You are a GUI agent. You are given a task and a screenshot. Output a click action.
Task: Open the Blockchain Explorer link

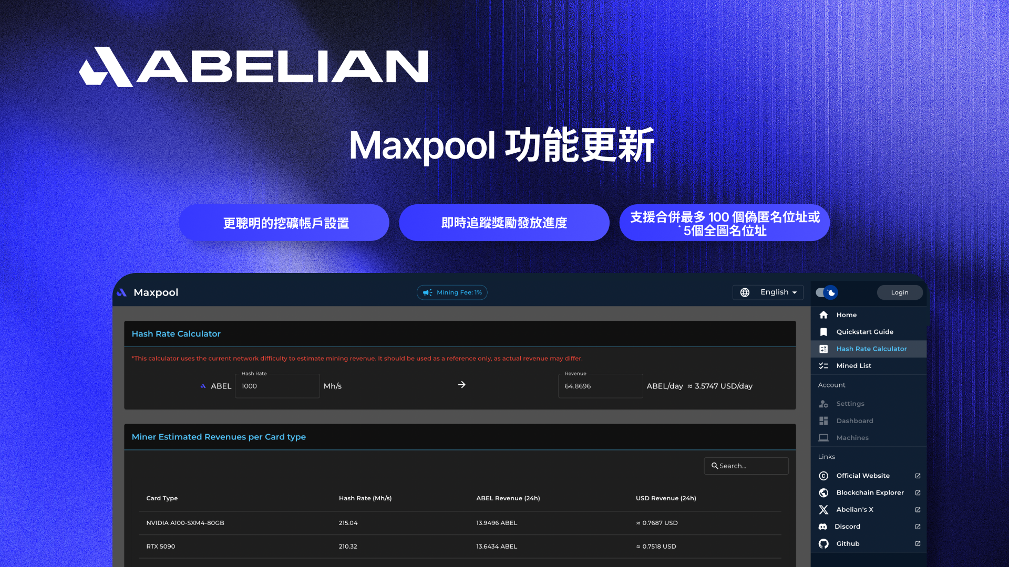870,493
